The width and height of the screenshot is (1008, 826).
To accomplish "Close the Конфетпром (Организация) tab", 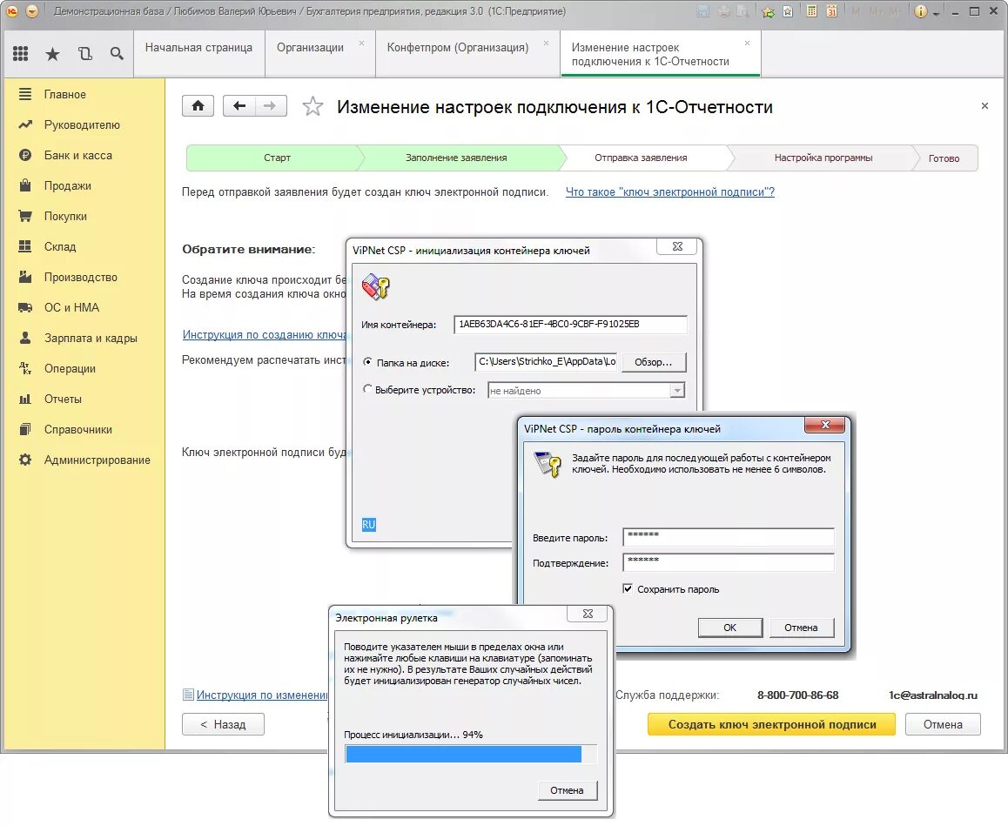I will click(546, 43).
